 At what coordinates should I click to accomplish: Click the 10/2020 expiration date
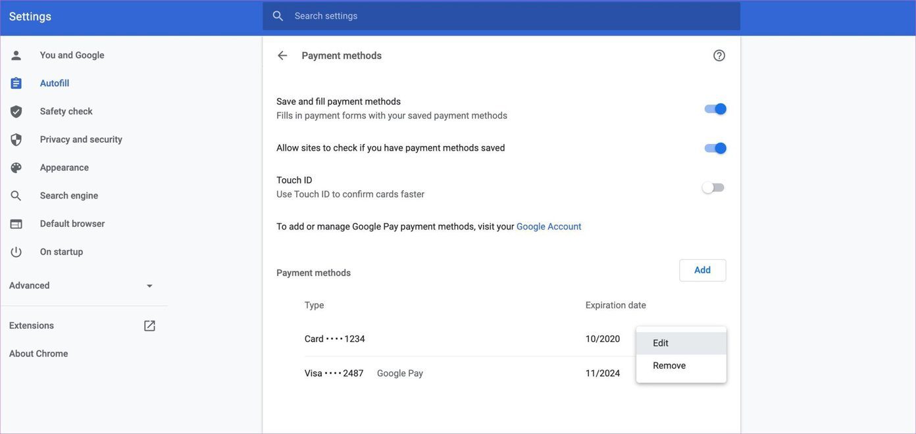point(603,339)
